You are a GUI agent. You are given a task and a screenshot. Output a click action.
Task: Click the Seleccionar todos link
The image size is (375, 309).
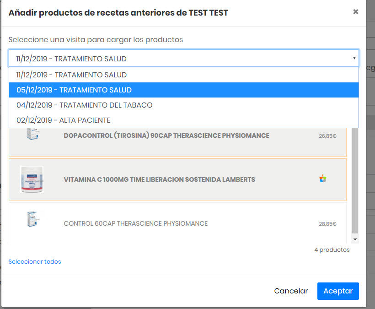[x=35, y=261]
